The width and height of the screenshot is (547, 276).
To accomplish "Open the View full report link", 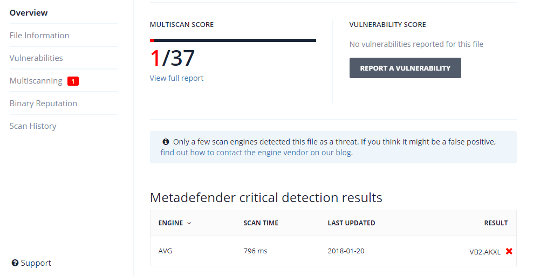I will click(176, 78).
